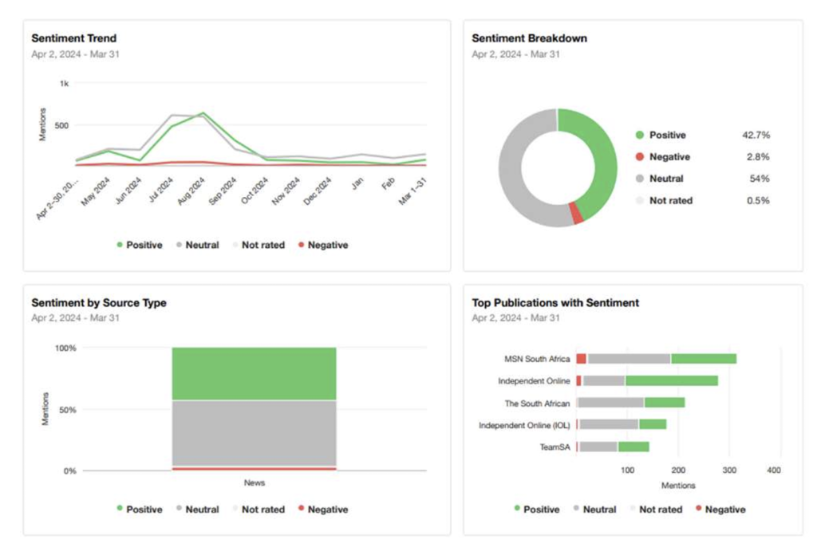This screenshot has height=543, width=817.
Task: Select the MSN South Africa publication label
Action: 537,359
